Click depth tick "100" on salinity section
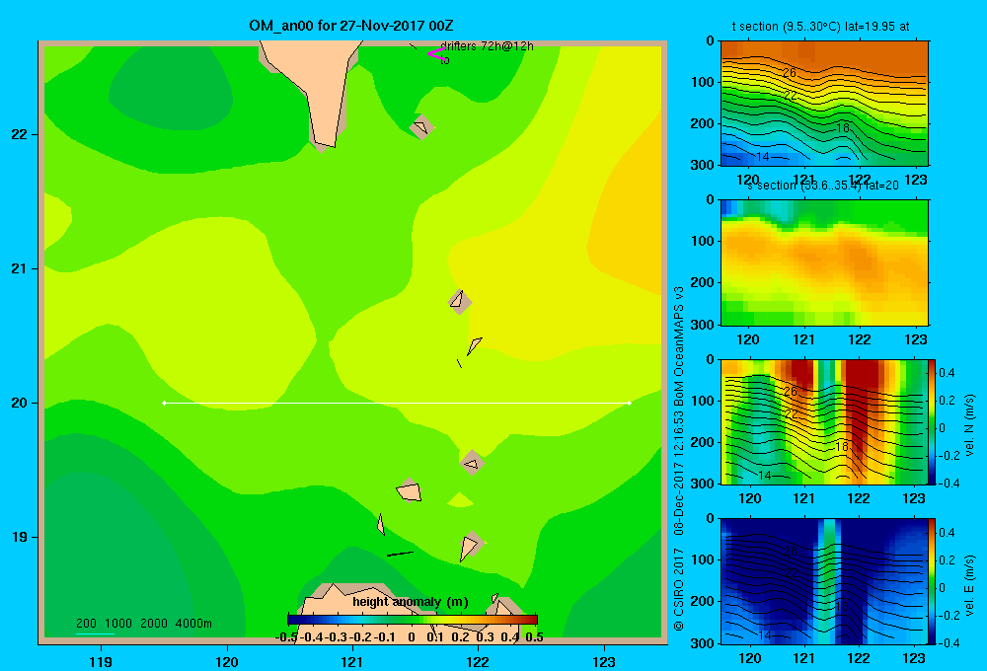This screenshot has height=671, width=987. [704, 241]
